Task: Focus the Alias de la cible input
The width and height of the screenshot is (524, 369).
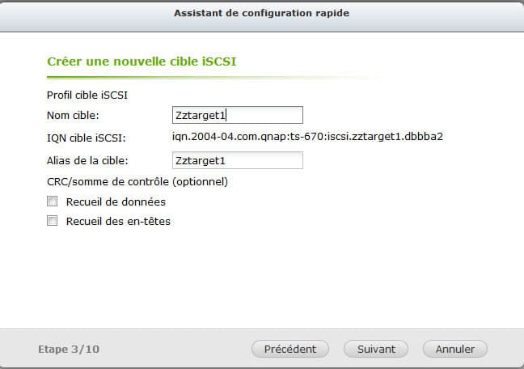Action: 238,160
